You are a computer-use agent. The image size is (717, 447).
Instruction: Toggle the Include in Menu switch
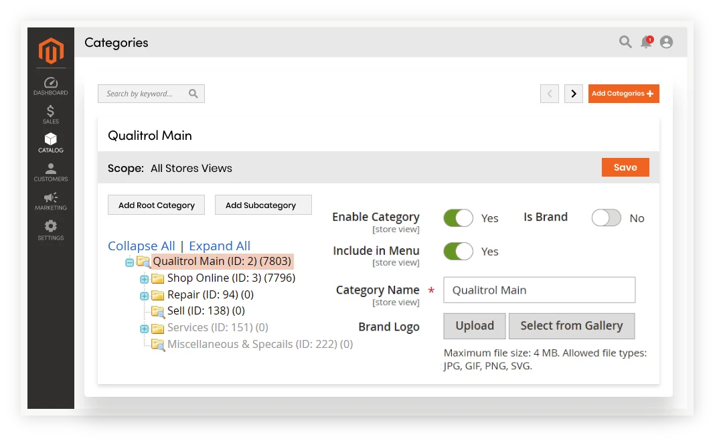[x=458, y=252]
